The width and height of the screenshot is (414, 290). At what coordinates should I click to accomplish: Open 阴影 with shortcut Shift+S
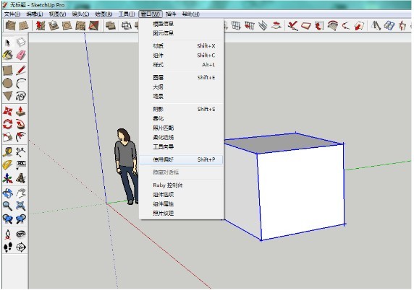(x=182, y=109)
